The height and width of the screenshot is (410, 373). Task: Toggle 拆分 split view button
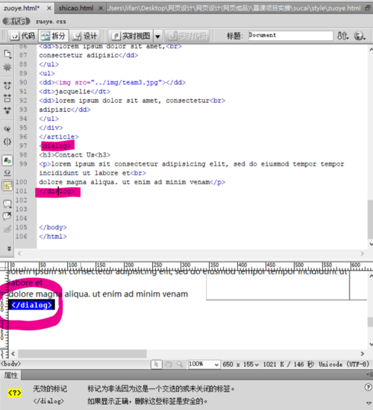tap(54, 36)
